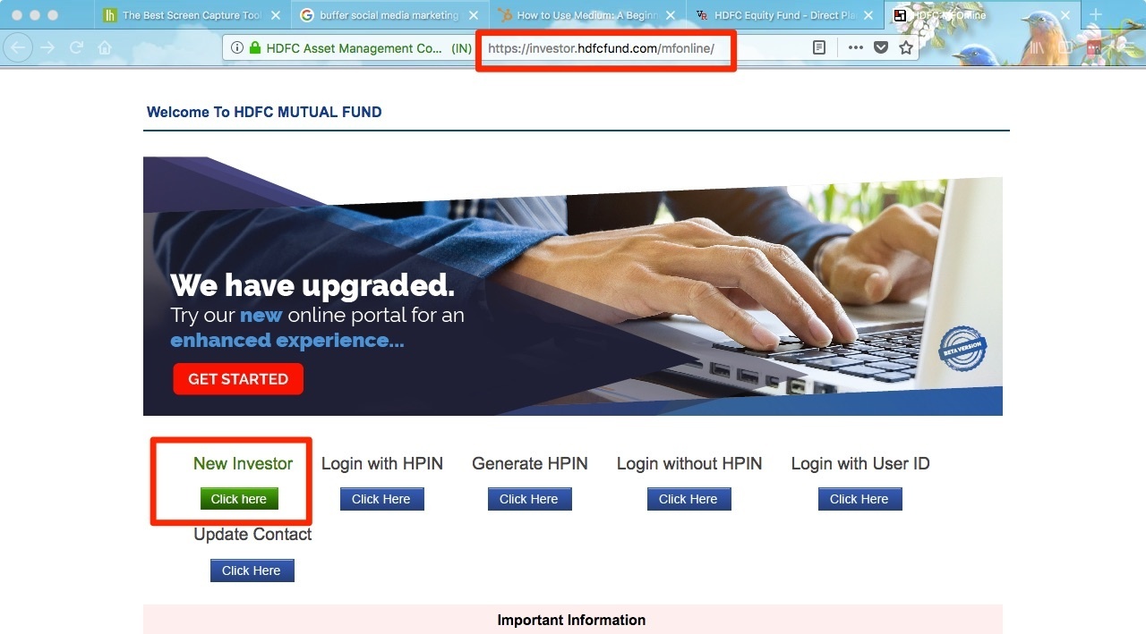1146x634 pixels.
Task: Close the HDFC Equity Fund tab
Action: [x=868, y=15]
